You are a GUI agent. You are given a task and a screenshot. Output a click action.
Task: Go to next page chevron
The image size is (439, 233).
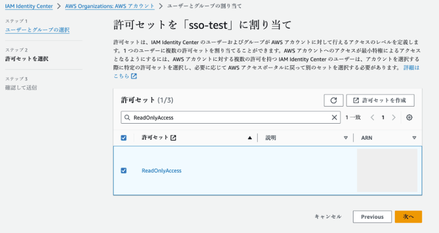[393, 118]
